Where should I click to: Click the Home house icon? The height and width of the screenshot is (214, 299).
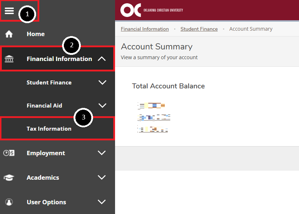pyautogui.click(x=9, y=34)
